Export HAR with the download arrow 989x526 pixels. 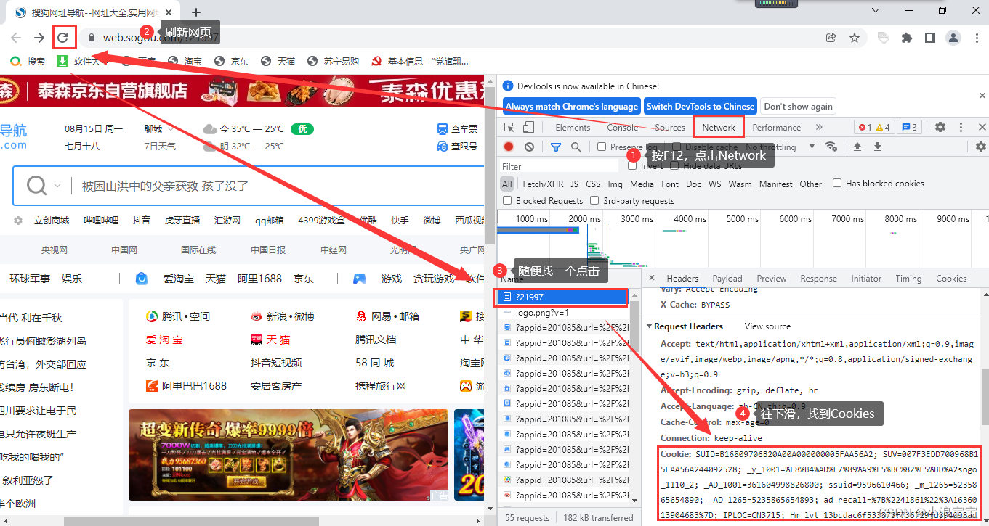coord(878,147)
